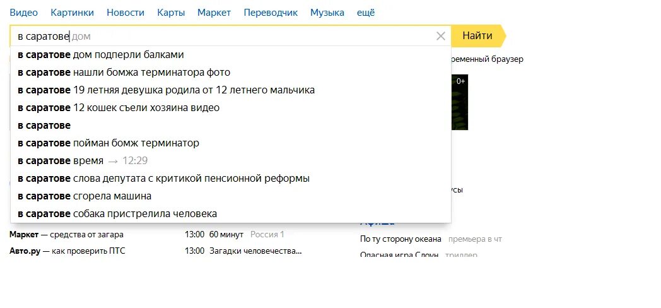
Task: Expand the ещё services menu
Action: point(365,13)
